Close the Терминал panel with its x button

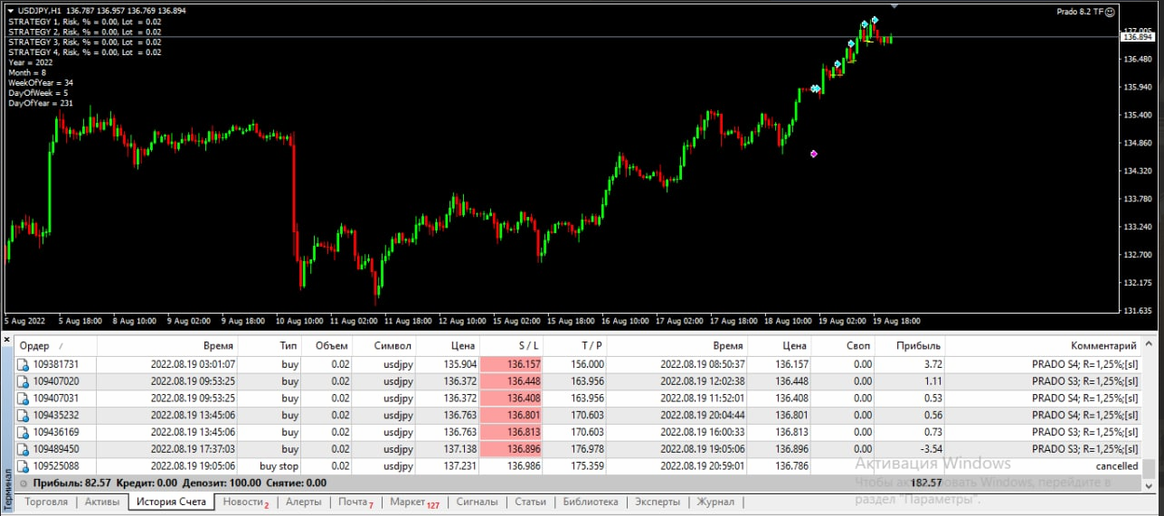(7, 340)
